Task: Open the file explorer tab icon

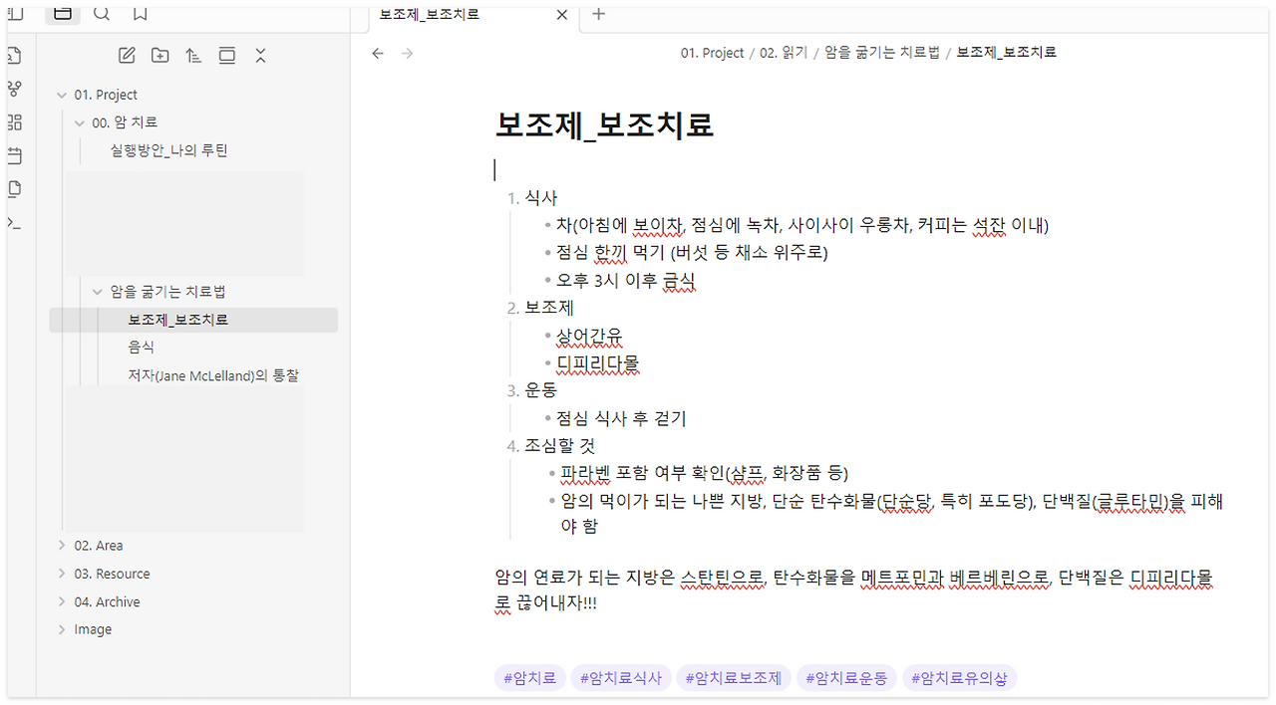Action: (x=62, y=13)
